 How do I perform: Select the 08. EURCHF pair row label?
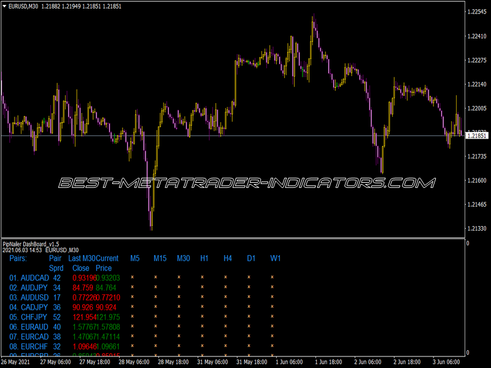[28, 347]
